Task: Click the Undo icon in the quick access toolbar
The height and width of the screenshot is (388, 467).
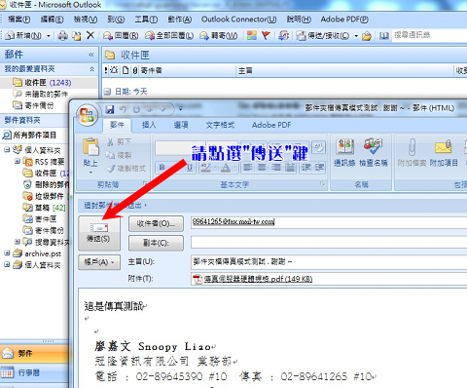Action: coord(124,109)
